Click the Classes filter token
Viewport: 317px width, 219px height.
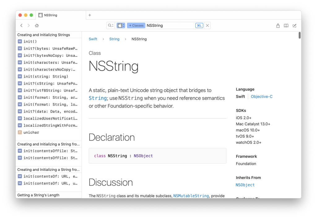136,25
